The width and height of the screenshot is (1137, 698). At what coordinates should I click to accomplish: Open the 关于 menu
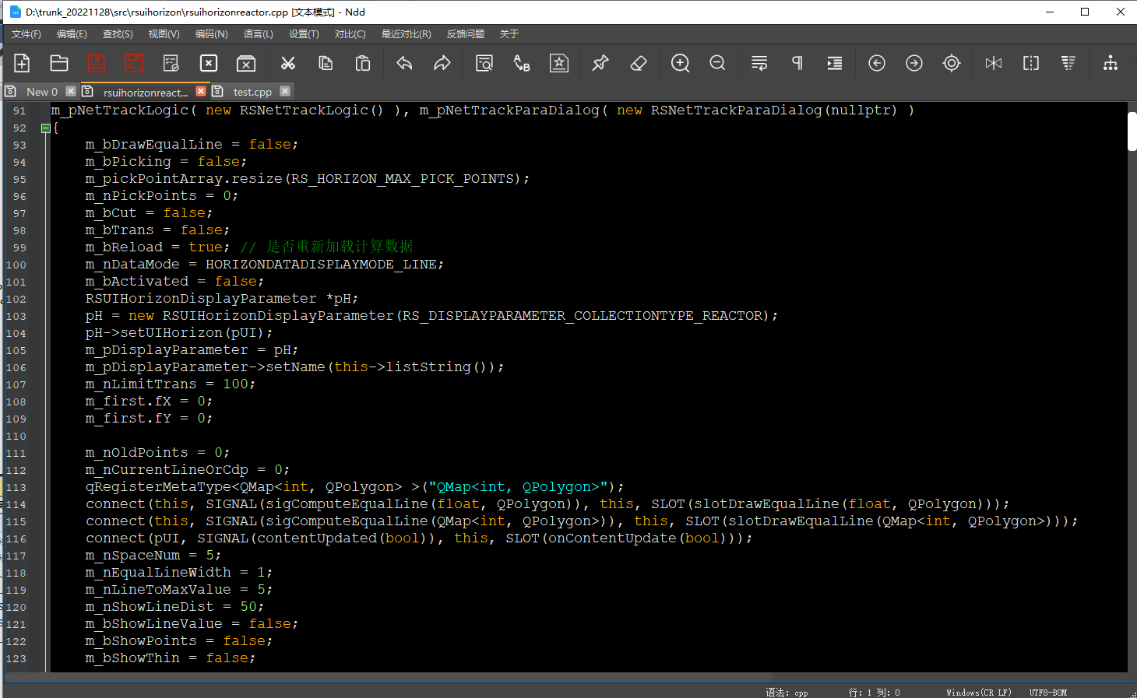click(x=509, y=34)
